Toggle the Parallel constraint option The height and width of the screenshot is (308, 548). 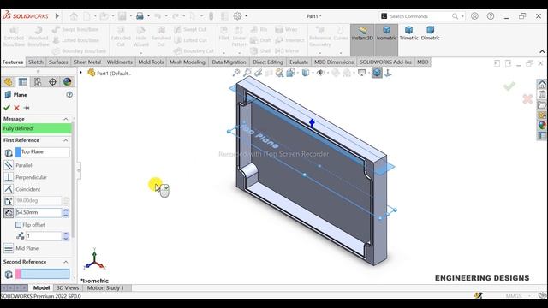[9, 165]
